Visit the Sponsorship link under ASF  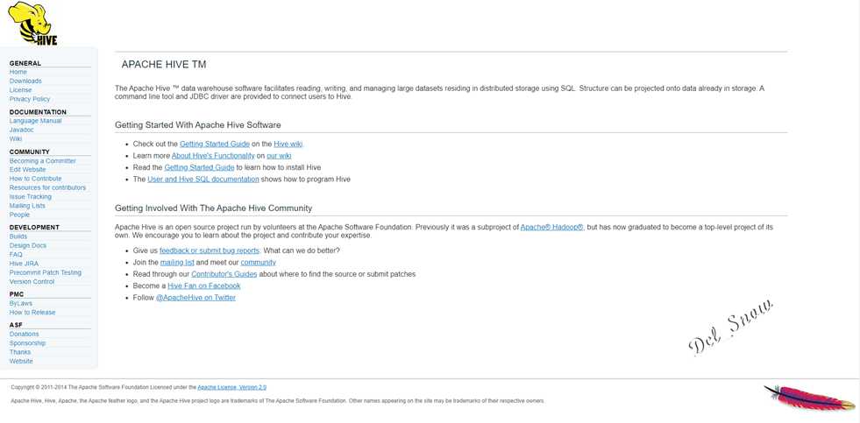(27, 343)
